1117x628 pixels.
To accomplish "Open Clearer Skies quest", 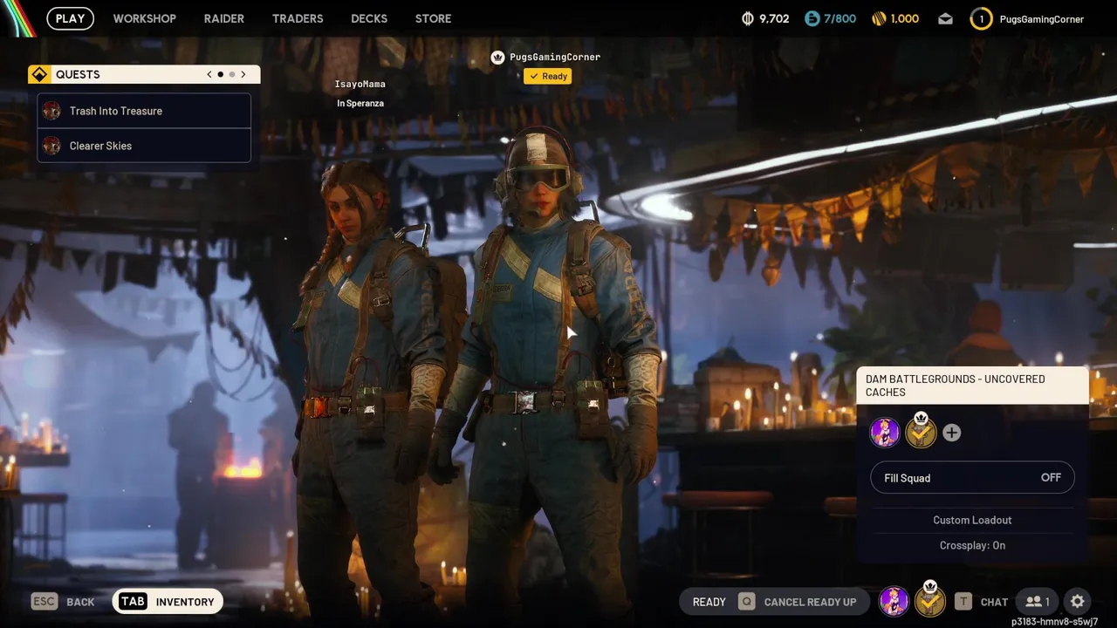I will [x=144, y=146].
